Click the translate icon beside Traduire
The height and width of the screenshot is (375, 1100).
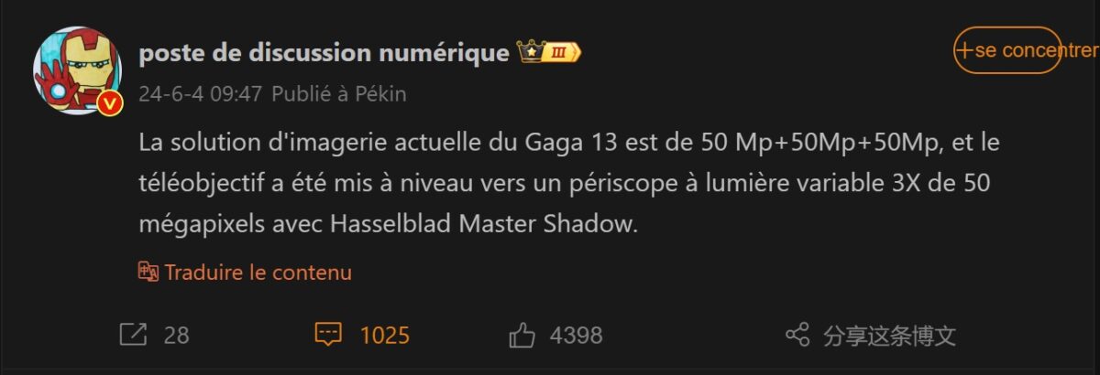[x=148, y=272]
